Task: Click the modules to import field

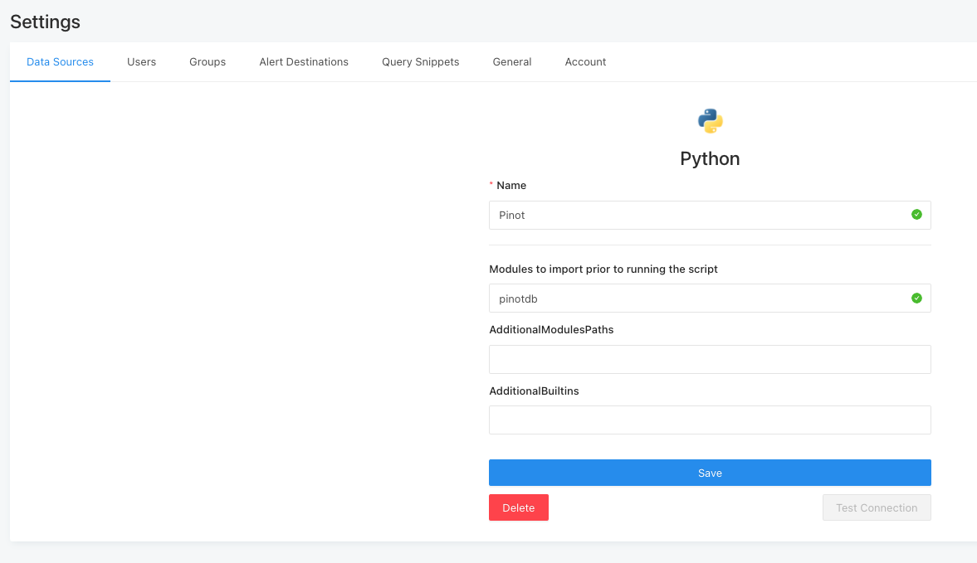Action: 710,298
